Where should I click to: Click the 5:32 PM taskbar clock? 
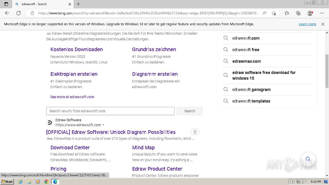(316, 182)
